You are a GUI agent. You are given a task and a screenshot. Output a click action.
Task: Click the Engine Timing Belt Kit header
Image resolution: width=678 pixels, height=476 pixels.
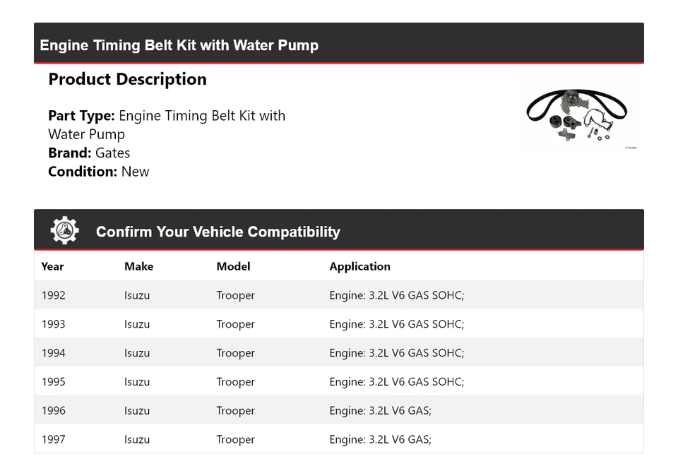point(179,45)
